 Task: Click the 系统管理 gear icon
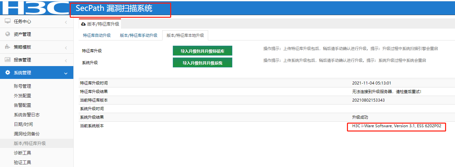[8, 73]
